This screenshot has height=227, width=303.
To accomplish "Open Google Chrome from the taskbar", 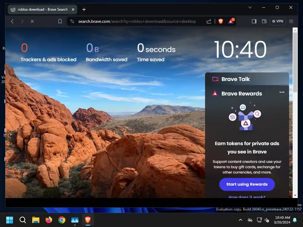I will [62, 220].
